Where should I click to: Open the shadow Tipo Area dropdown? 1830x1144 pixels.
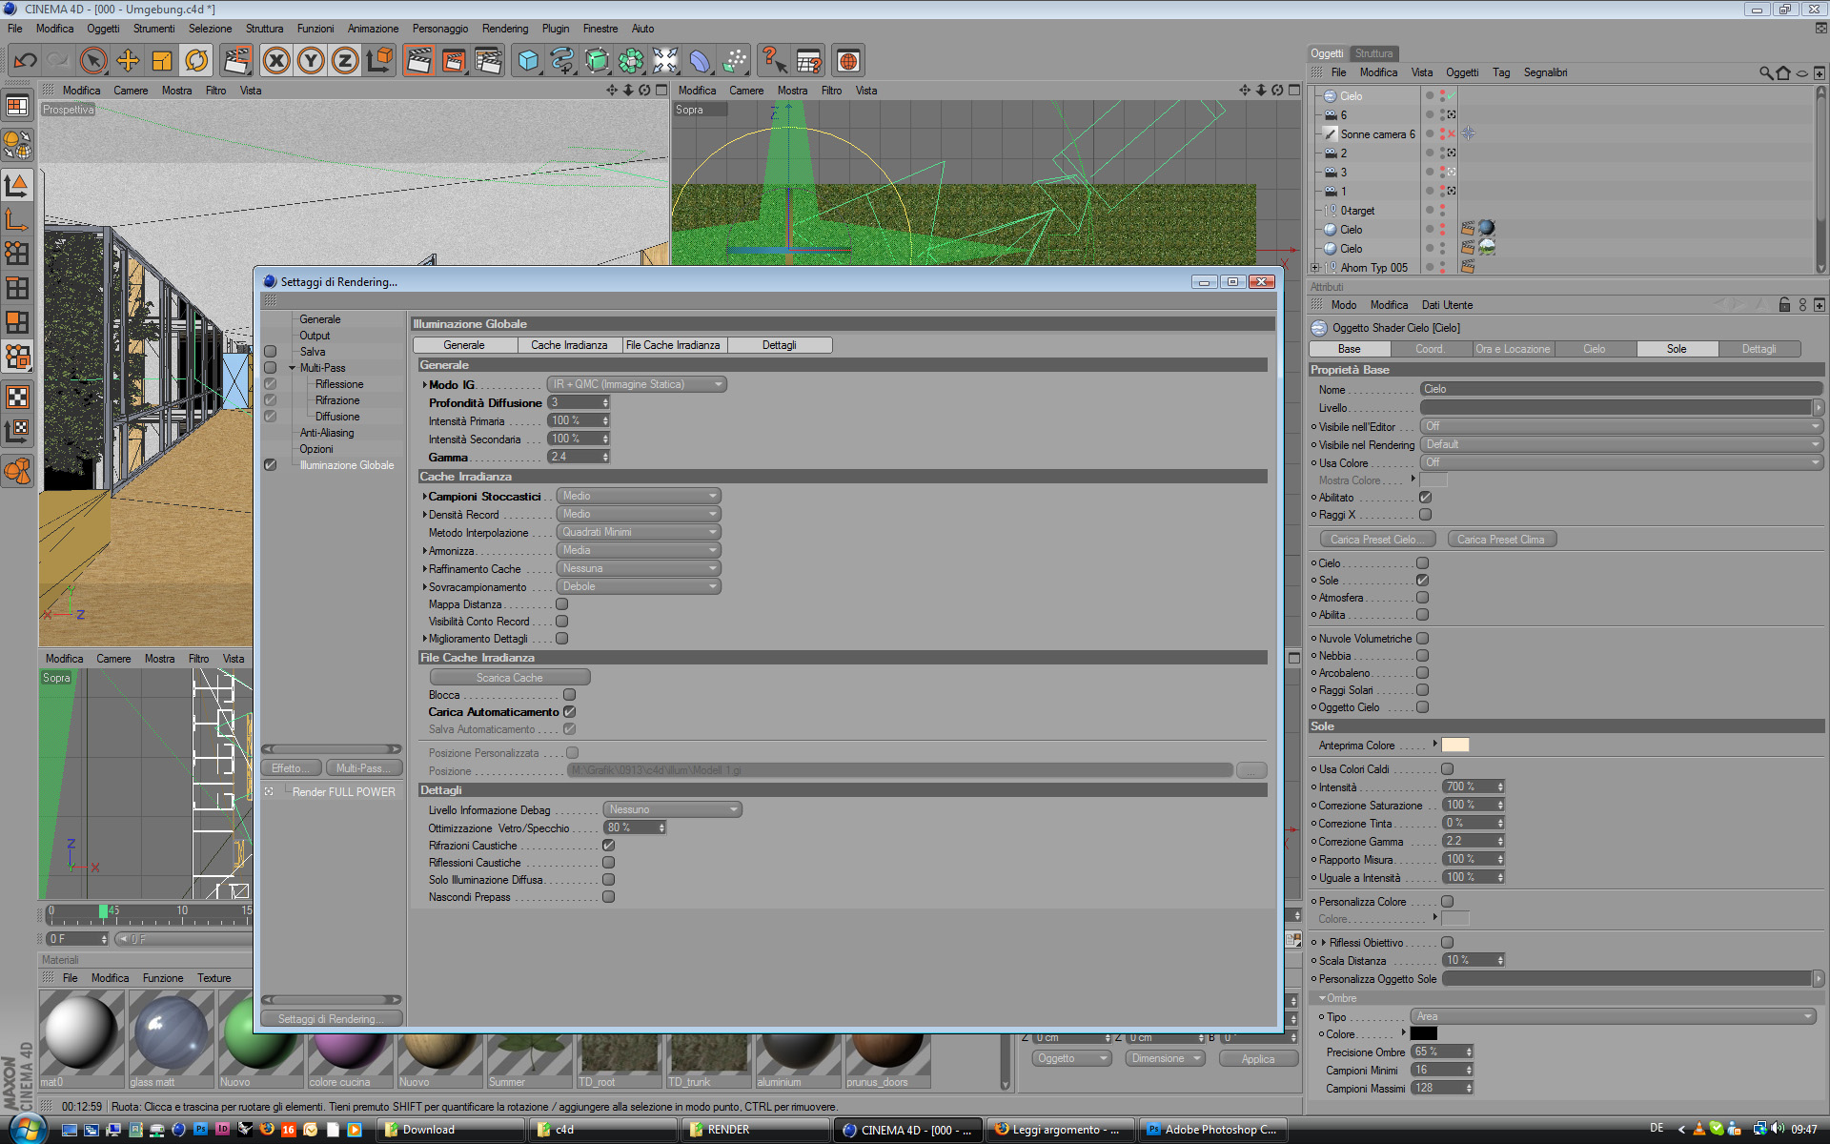coord(1613,1016)
